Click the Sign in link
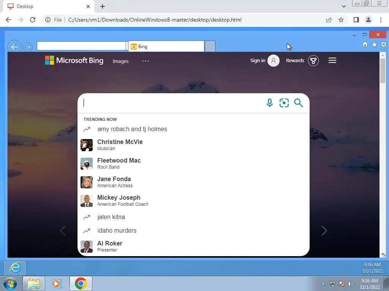Image resolution: width=389 pixels, height=291 pixels. tap(258, 61)
